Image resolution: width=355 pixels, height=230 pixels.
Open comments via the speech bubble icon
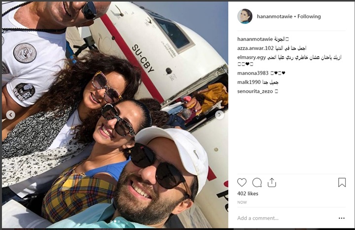point(257,183)
